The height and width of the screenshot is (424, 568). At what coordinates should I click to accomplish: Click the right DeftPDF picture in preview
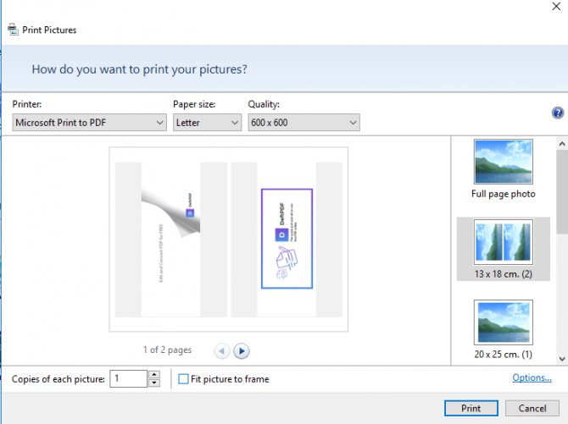tap(287, 239)
